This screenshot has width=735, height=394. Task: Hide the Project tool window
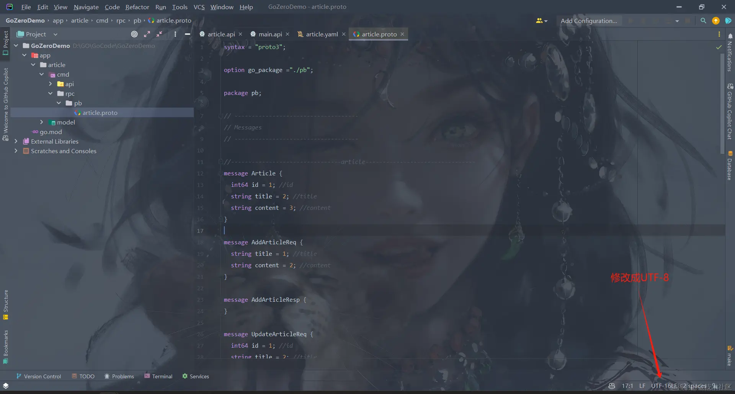coord(188,34)
